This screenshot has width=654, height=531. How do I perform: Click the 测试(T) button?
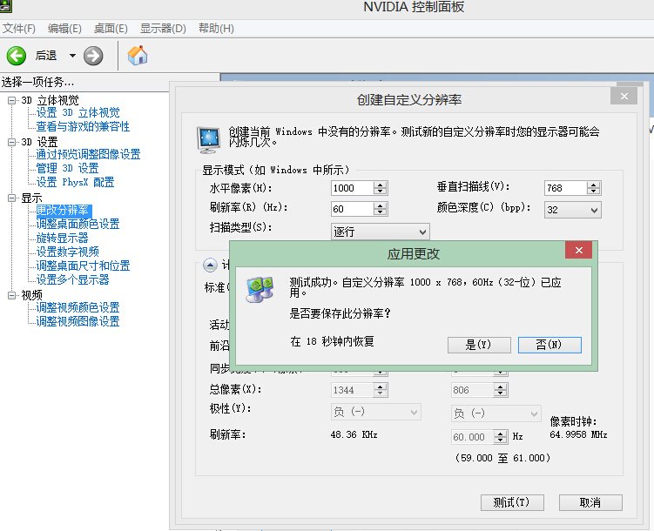[x=512, y=502]
